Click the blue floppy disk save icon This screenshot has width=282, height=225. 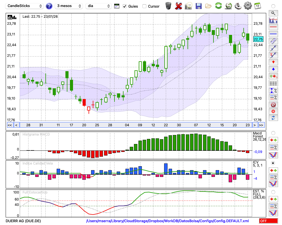click(x=199, y=6)
